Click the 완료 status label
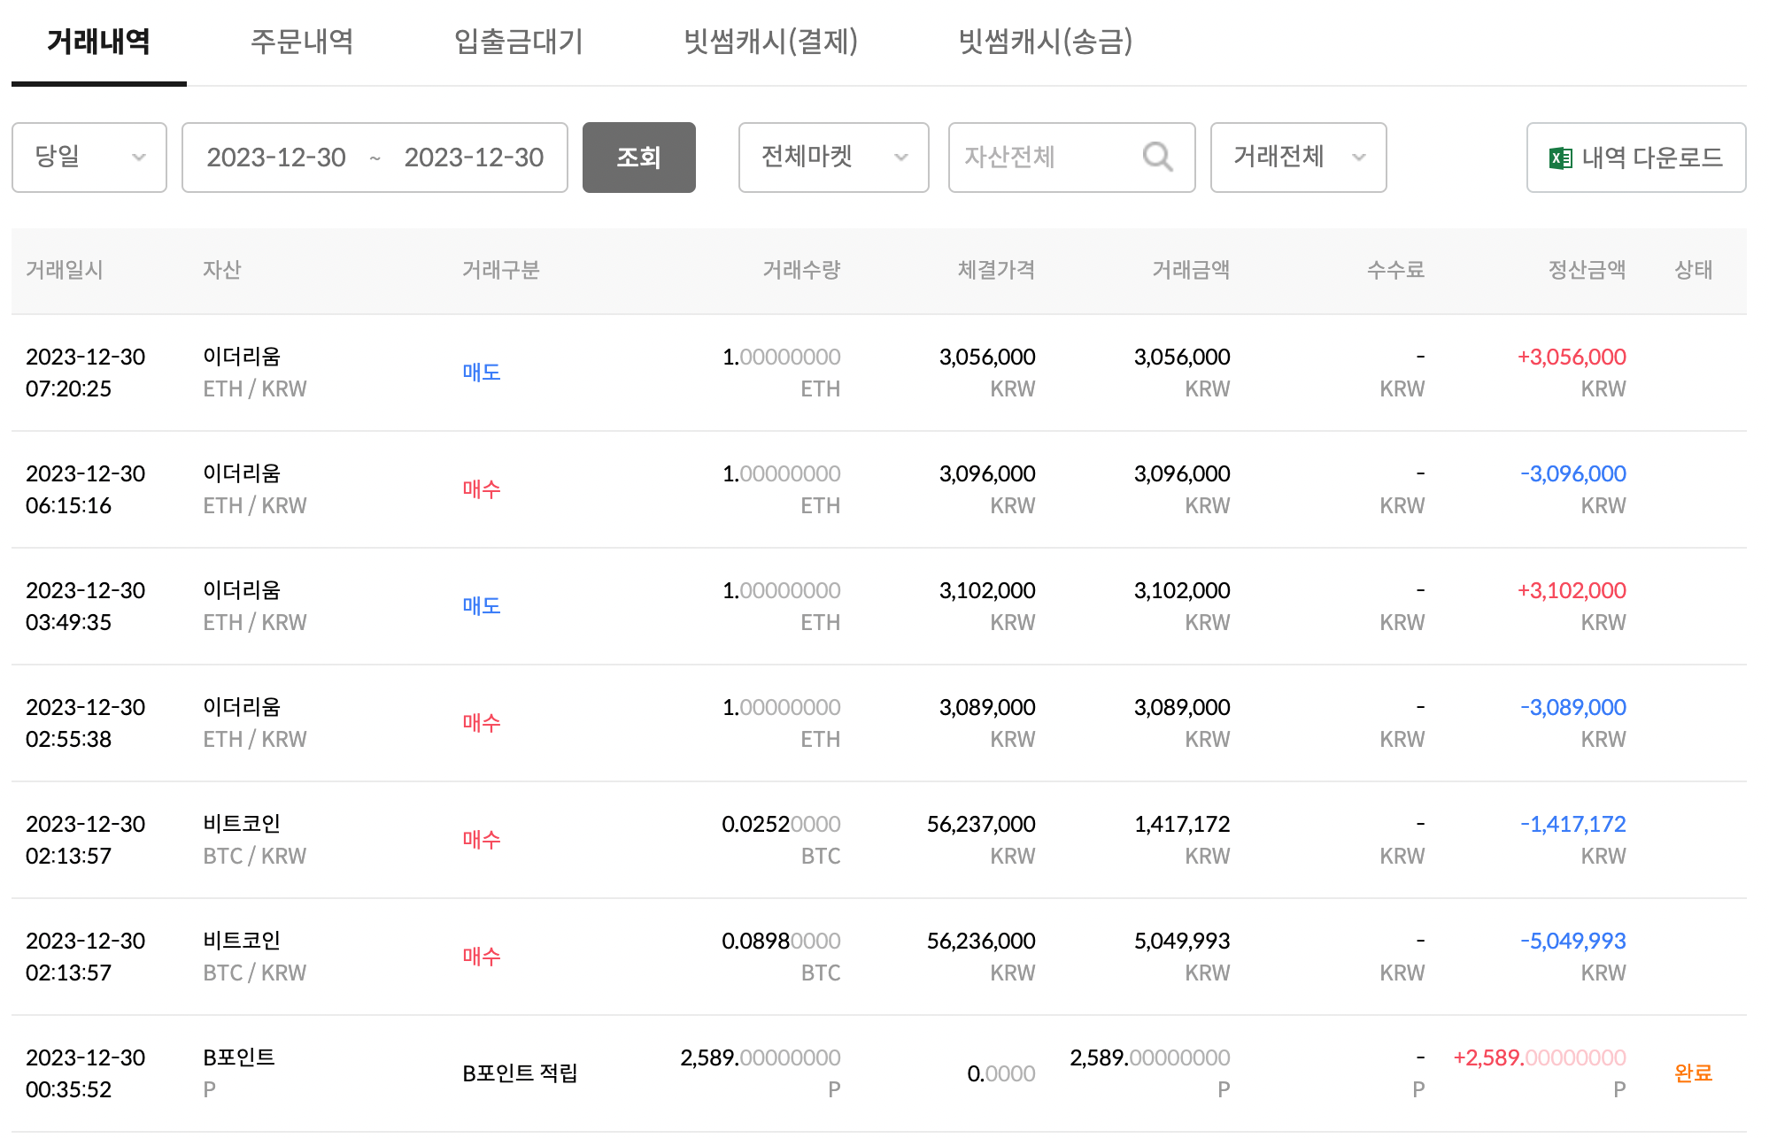The height and width of the screenshot is (1138, 1769). tap(1692, 1073)
